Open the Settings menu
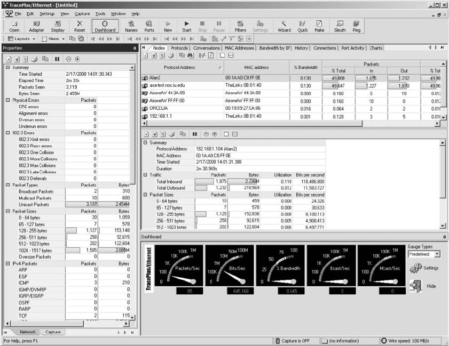This screenshot has width=449, height=346. [47, 14]
